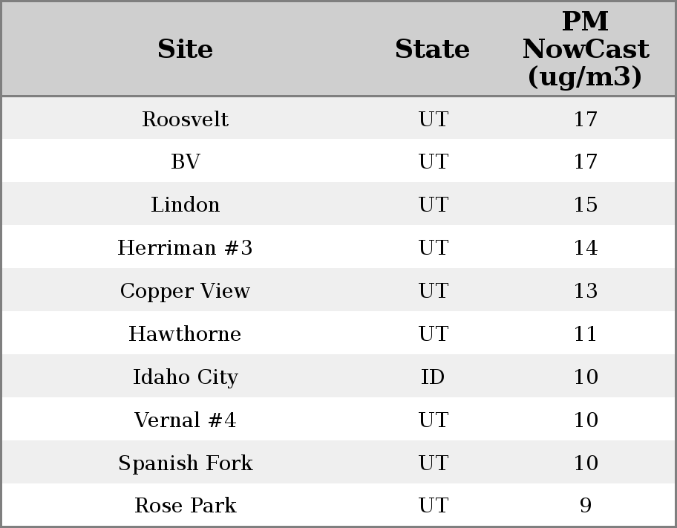Select the Spanish Fork site cell
Viewport: 677px width, 528px height.
click(x=185, y=463)
